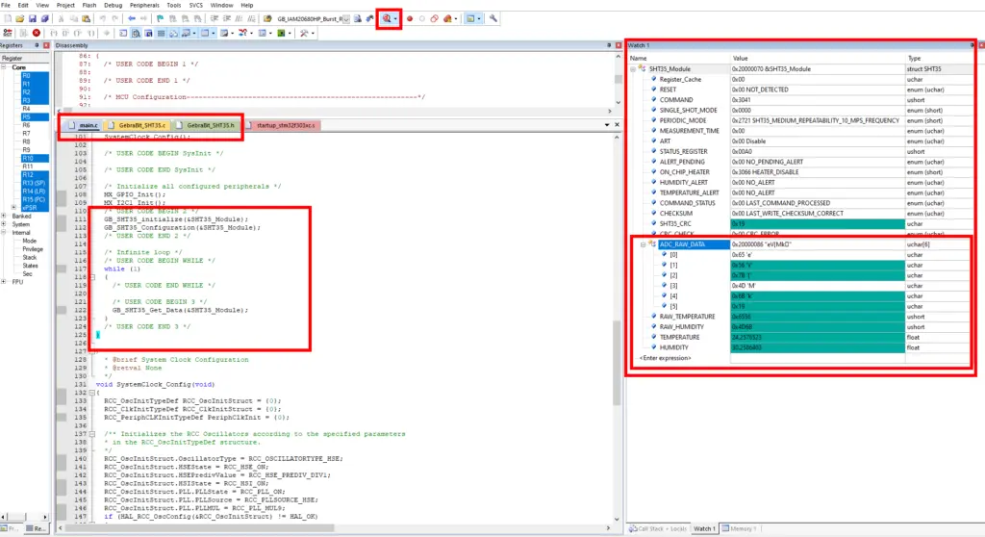The height and width of the screenshot is (537, 985).
Task: Select the PERIODIC_MODE watch row
Action: point(800,120)
